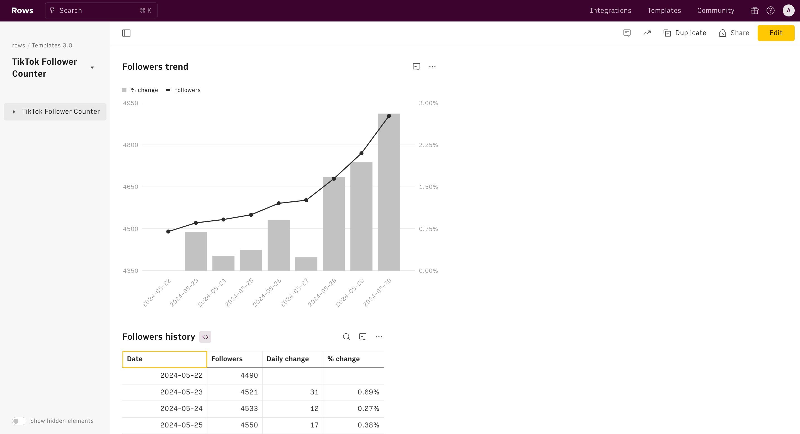Select the 0.69% change cell
Screen dimensions: 800x434
point(353,392)
